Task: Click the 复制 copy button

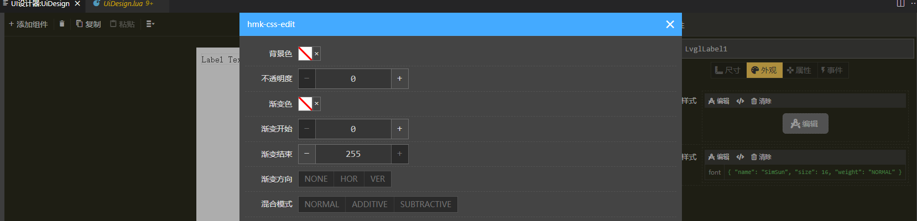Action: 88,24
